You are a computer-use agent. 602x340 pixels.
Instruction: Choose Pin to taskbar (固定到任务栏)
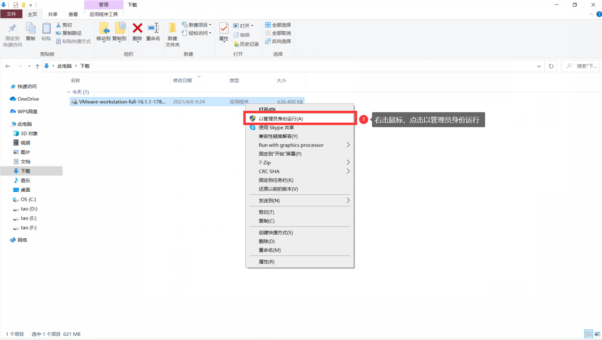point(299,180)
